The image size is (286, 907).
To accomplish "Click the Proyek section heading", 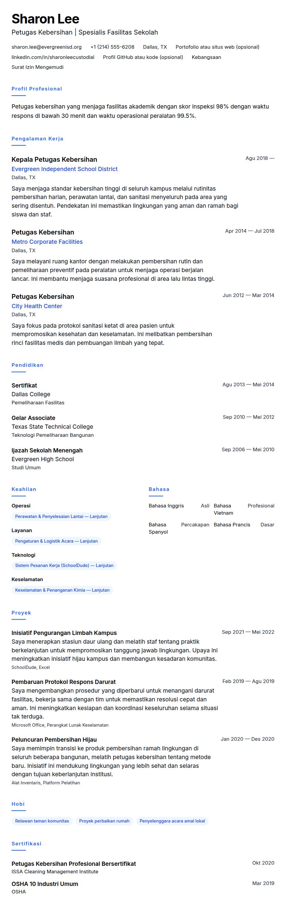I will pyautogui.click(x=21, y=613).
